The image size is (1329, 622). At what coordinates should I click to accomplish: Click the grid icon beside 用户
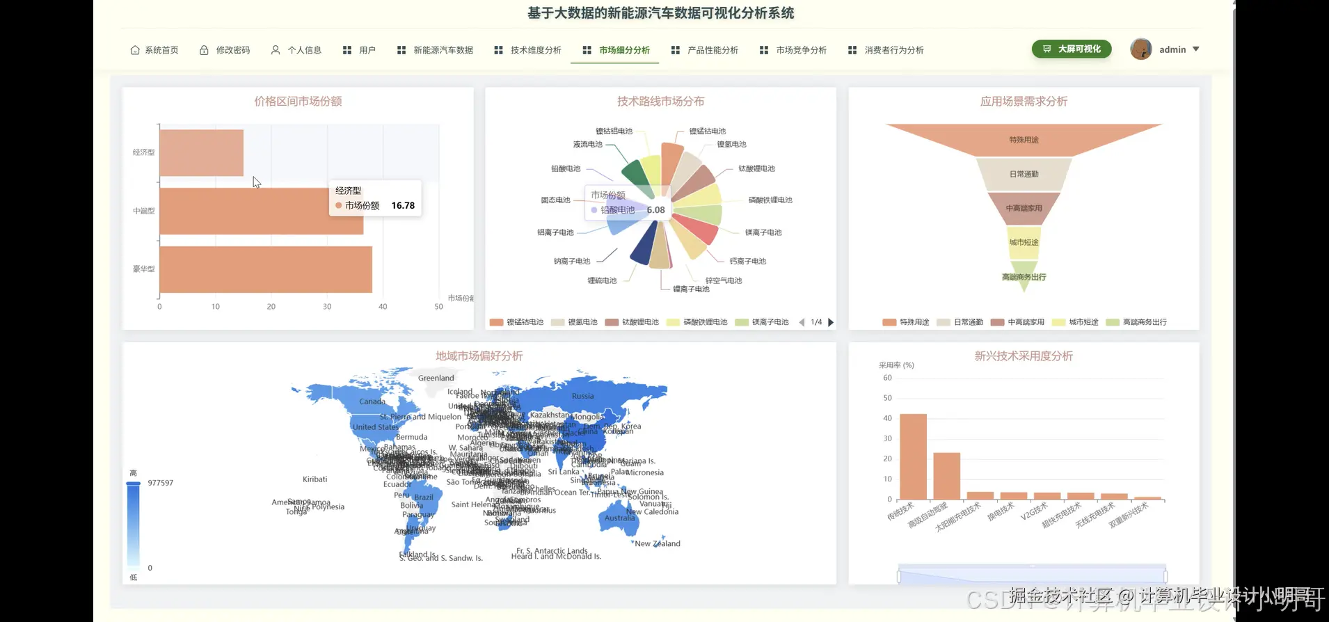tap(347, 50)
